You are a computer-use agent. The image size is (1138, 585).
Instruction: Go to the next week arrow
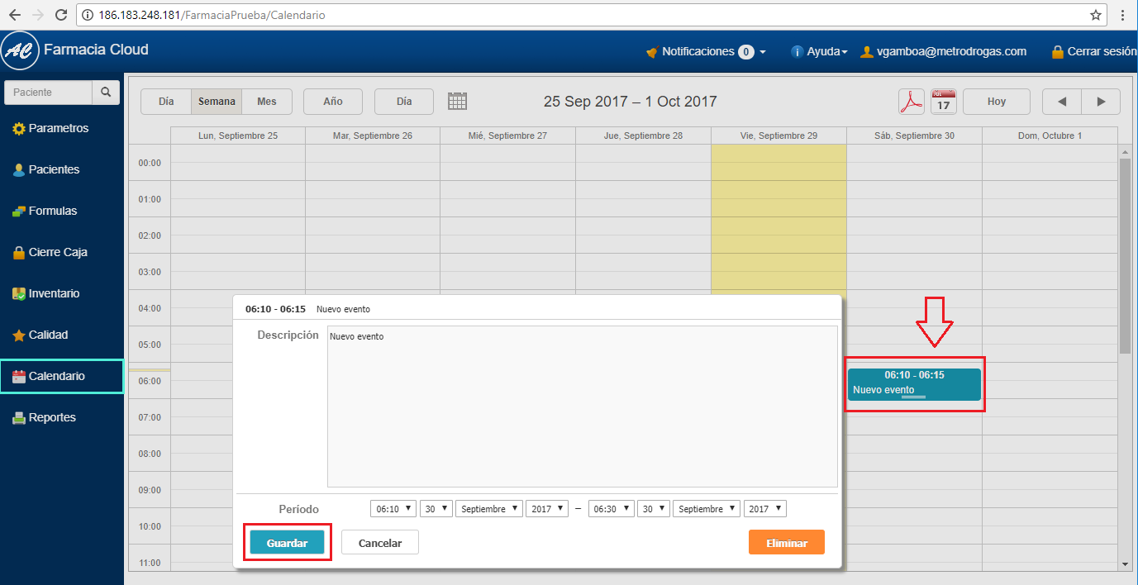[1101, 102]
